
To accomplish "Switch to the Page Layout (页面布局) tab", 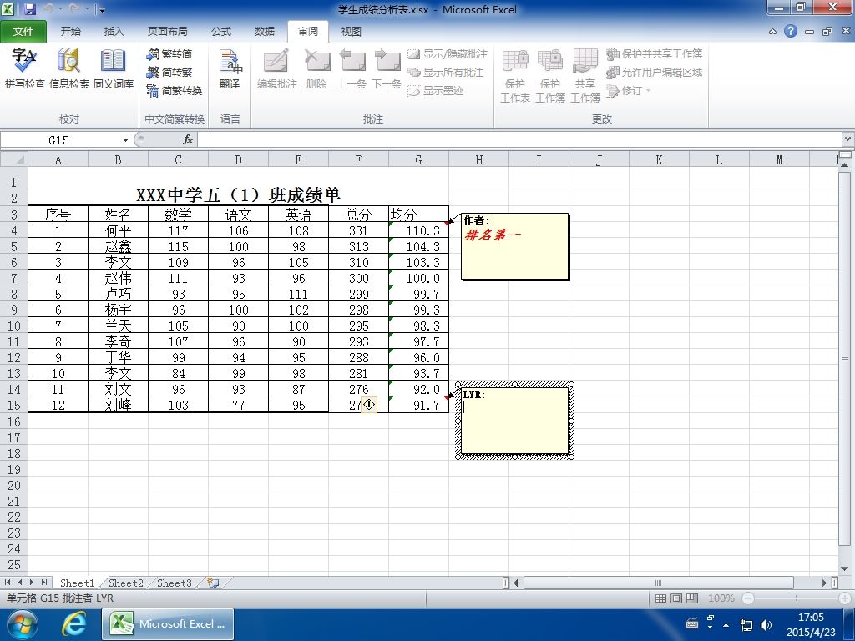I will 167,32.
